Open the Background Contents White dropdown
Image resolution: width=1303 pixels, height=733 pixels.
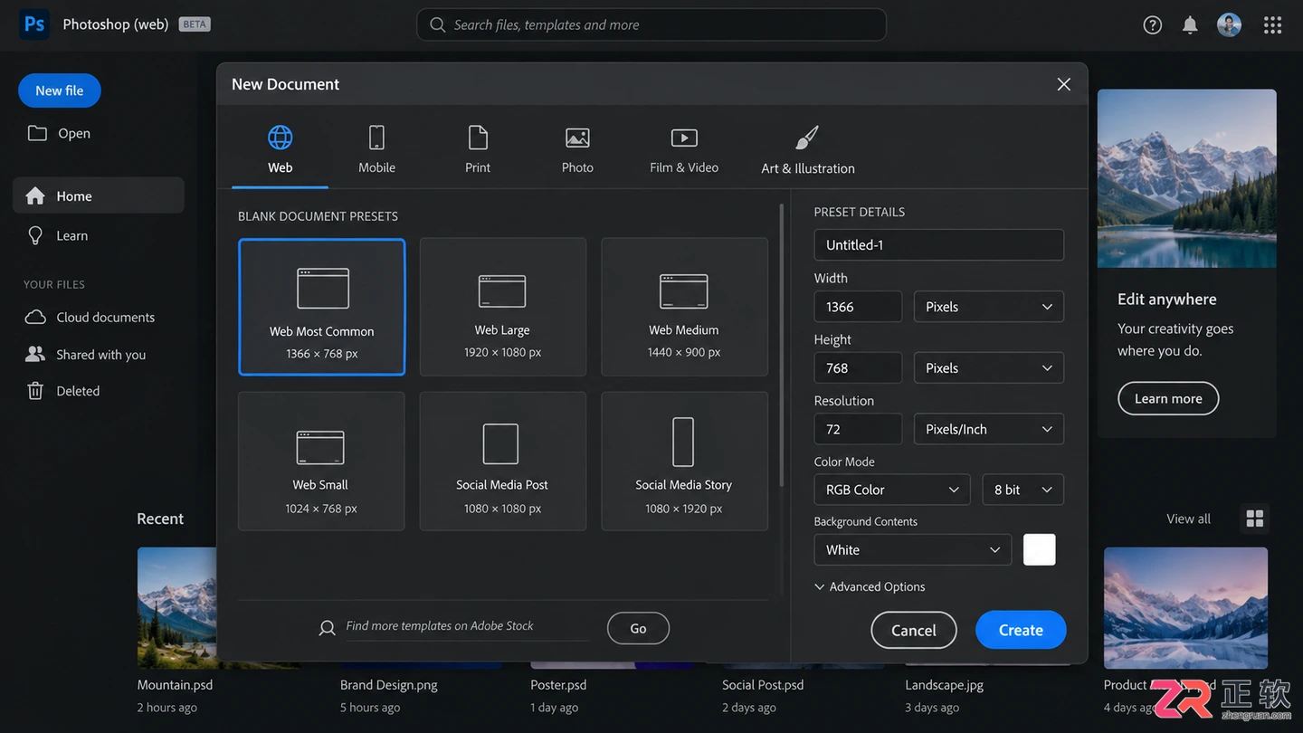913,550
